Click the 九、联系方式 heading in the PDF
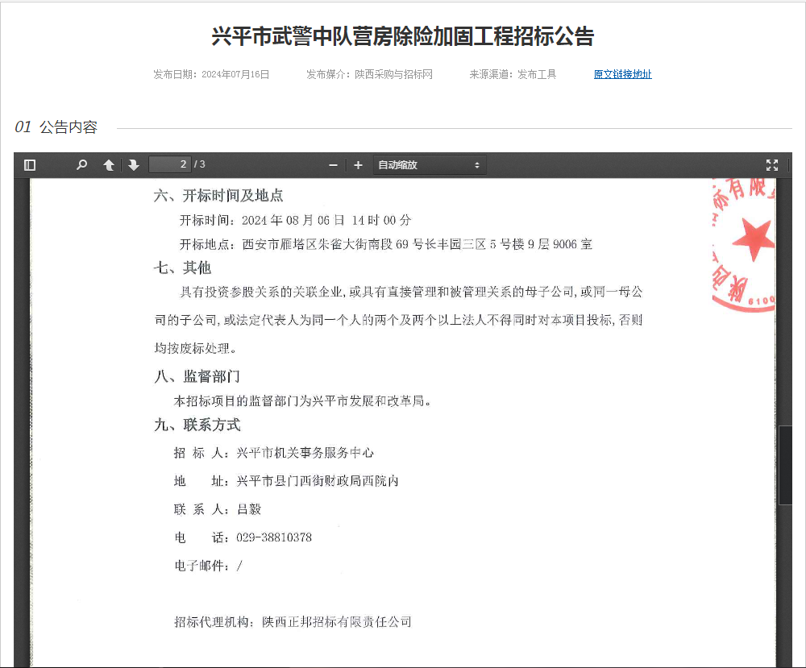 point(197,425)
